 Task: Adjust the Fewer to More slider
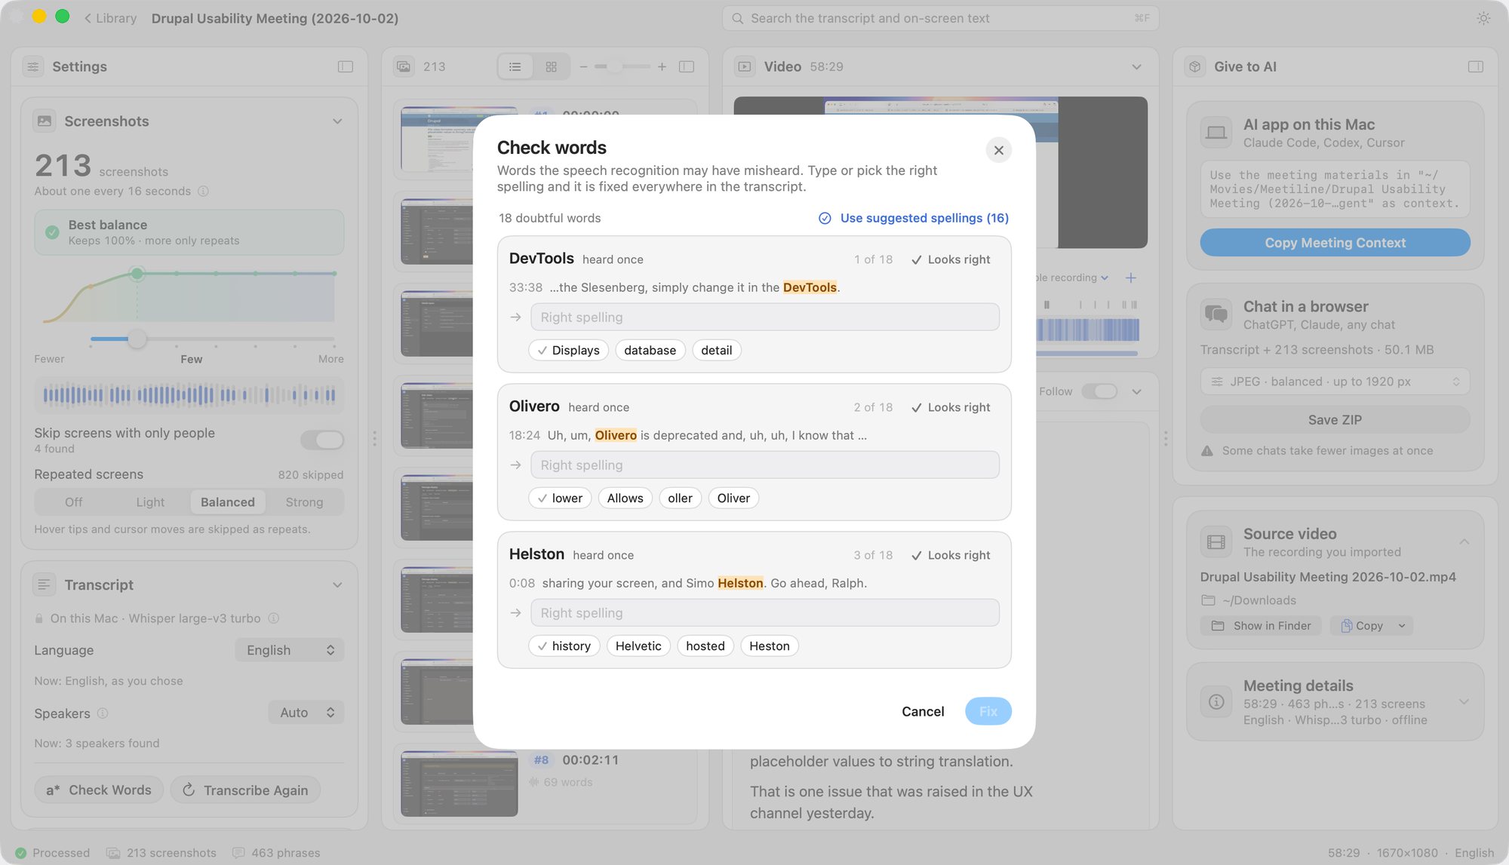click(137, 339)
